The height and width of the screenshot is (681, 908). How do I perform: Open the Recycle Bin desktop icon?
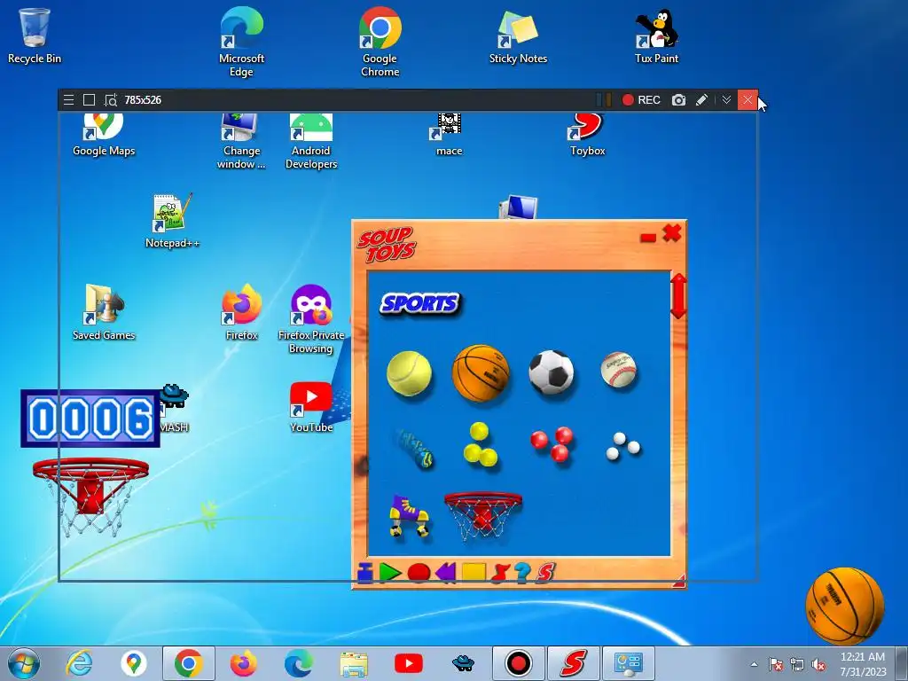(x=35, y=35)
